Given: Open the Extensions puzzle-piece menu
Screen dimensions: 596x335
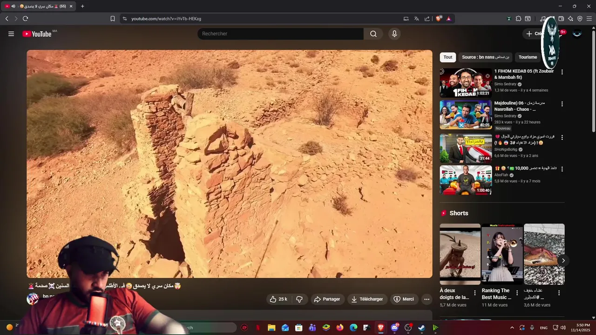Looking at the screenshot, I should [518, 19].
